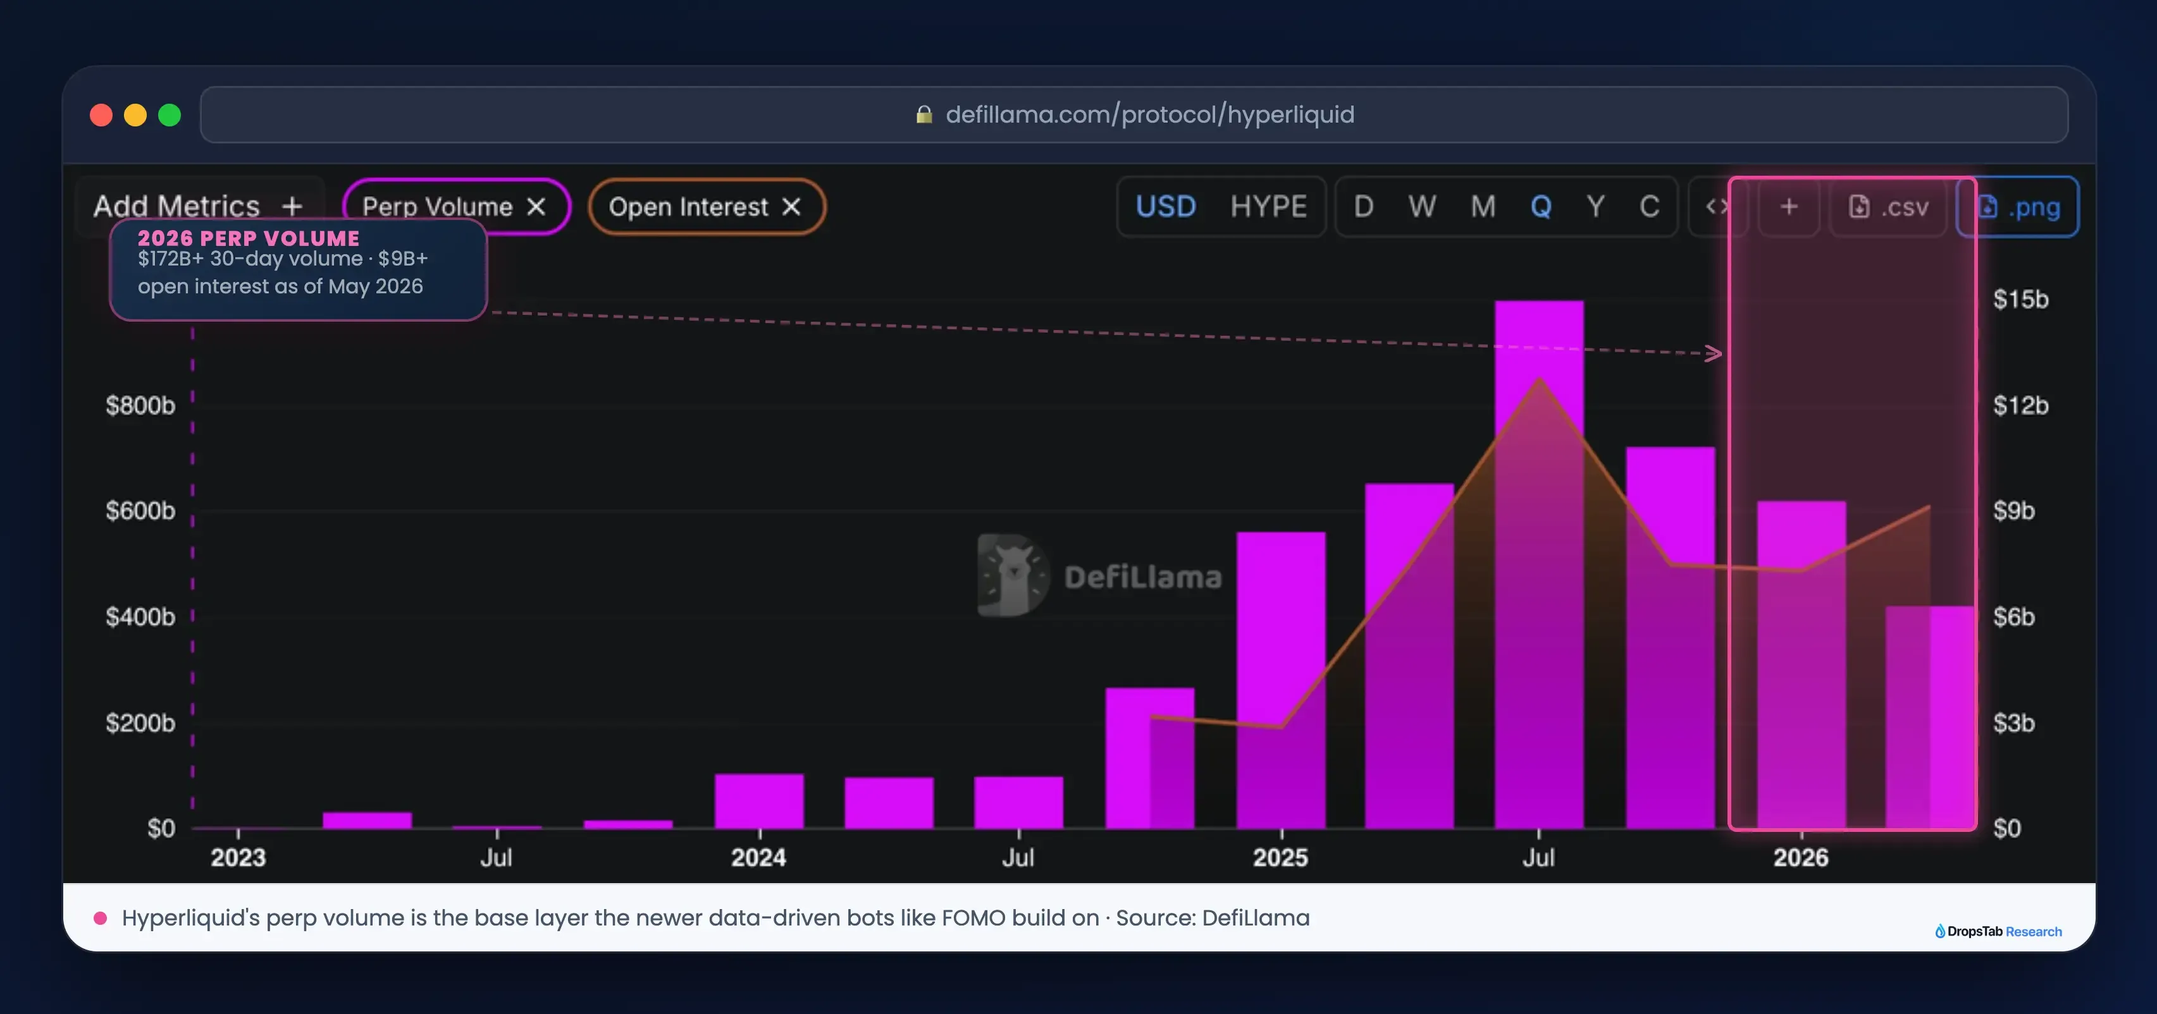This screenshot has width=2157, height=1014.
Task: Click the '2026 PERP VOLUME' annotation title
Action: pos(249,238)
